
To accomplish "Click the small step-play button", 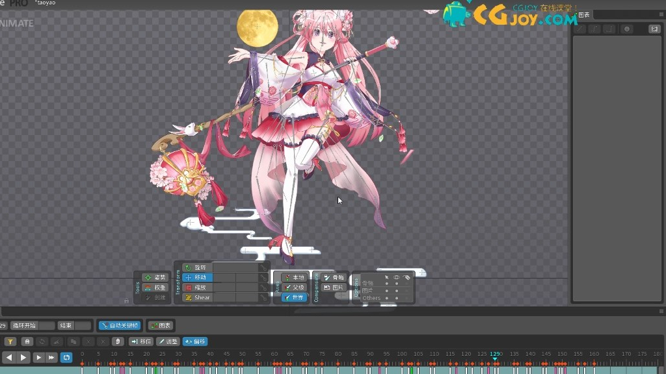I will tap(38, 358).
